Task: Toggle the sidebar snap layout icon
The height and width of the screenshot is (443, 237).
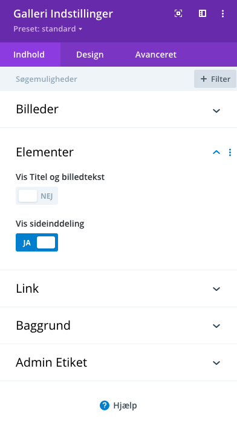Action: coord(203,13)
